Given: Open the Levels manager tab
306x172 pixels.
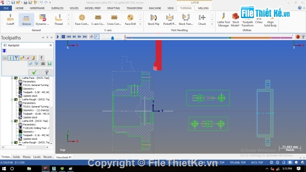Looking at the screenshot, I should tap(37, 157).
